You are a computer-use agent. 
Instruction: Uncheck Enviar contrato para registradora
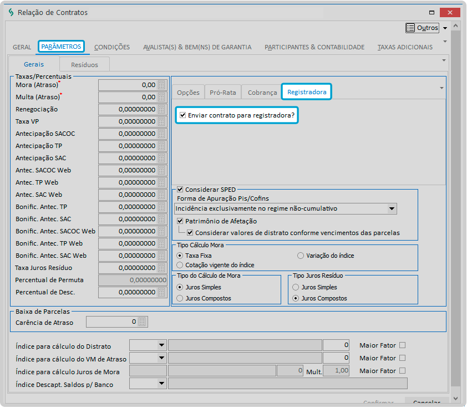click(183, 115)
